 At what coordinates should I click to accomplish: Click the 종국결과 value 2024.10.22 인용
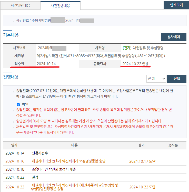pos(135,64)
